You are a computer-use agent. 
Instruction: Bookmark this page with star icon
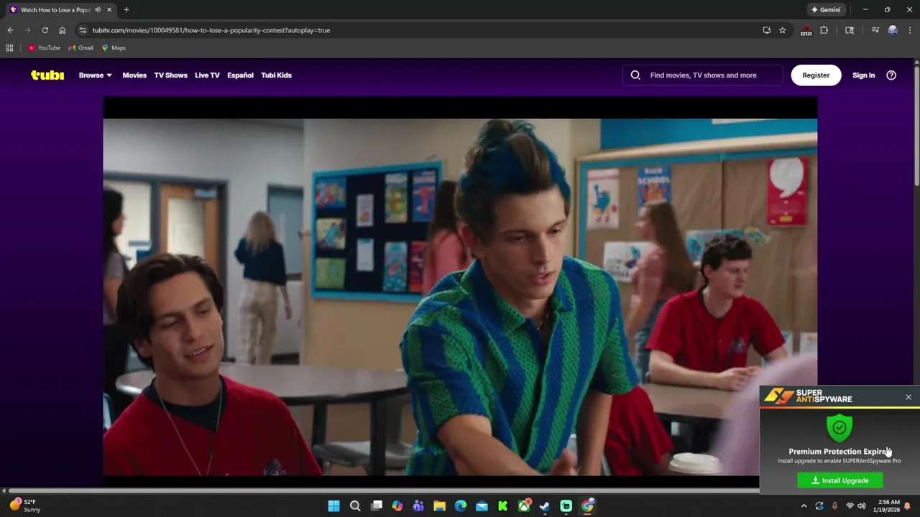pyautogui.click(x=783, y=30)
